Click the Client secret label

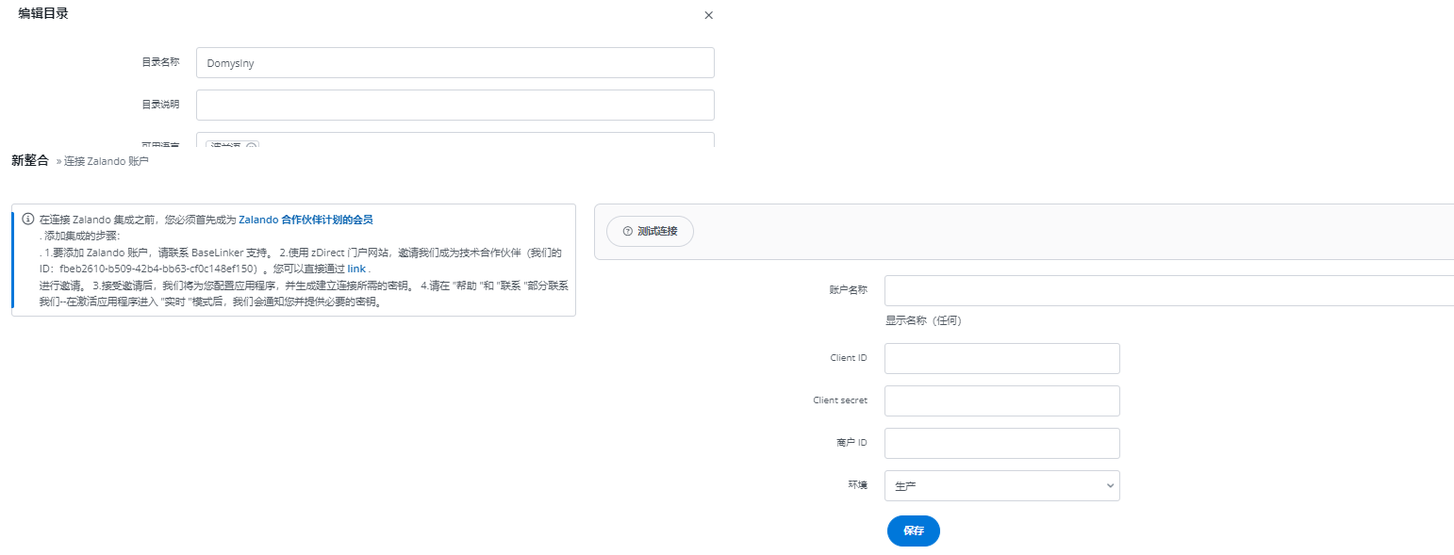click(x=840, y=400)
